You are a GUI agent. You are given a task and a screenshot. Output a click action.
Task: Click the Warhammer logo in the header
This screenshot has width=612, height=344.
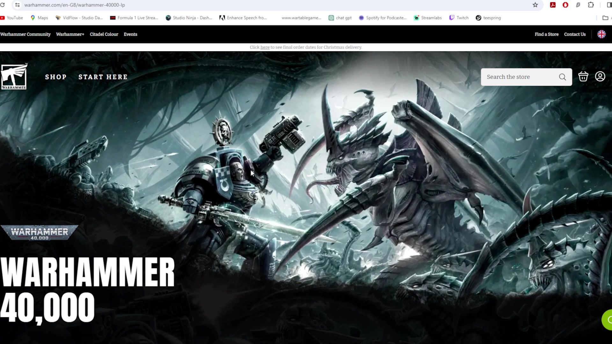pyautogui.click(x=14, y=76)
